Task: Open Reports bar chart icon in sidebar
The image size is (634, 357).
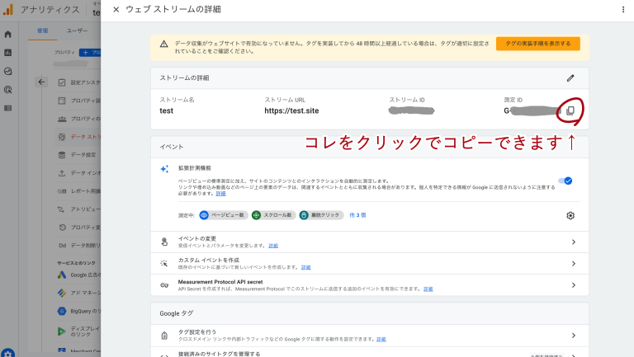Action: (7, 53)
